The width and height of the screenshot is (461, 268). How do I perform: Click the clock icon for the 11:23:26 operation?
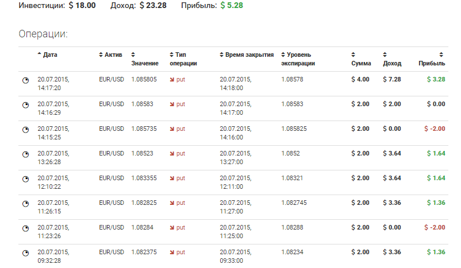coord(25,228)
